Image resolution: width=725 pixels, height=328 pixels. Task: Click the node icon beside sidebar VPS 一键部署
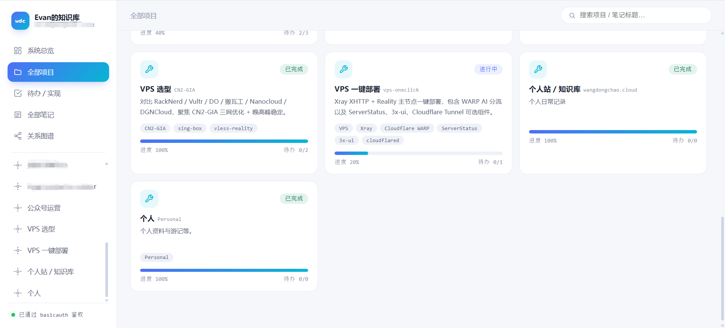18,250
